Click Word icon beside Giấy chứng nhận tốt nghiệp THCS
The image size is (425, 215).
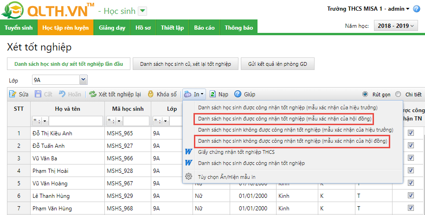pyautogui.click(x=189, y=152)
